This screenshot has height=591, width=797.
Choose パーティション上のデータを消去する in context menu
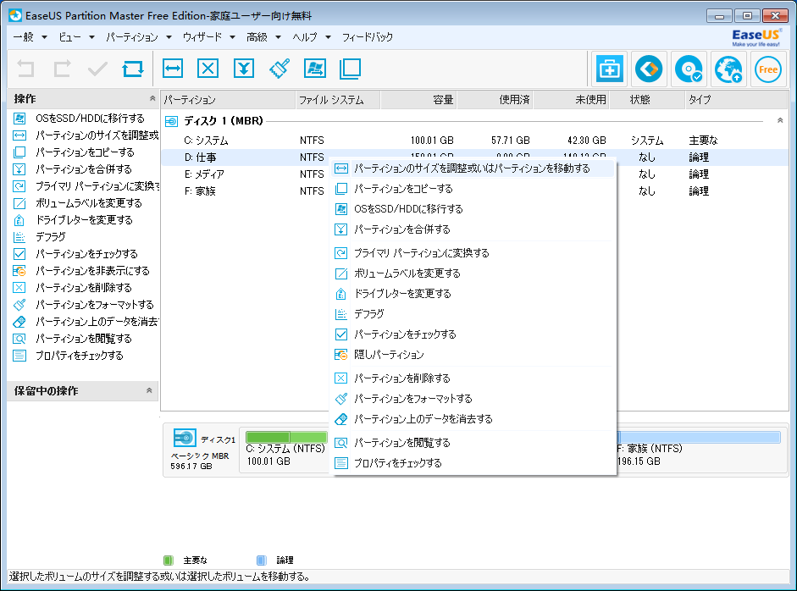tap(473, 419)
